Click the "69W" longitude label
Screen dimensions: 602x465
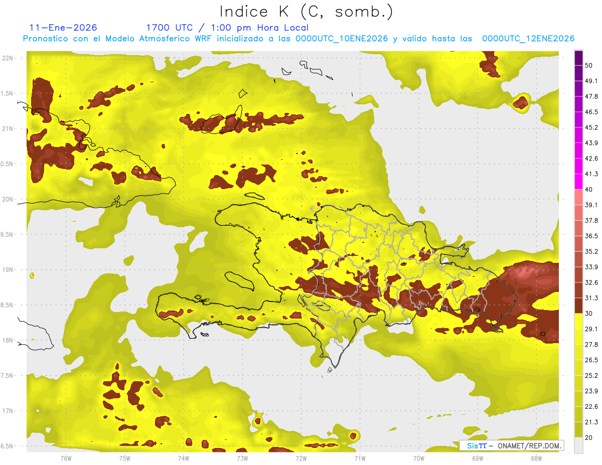tap(478, 458)
